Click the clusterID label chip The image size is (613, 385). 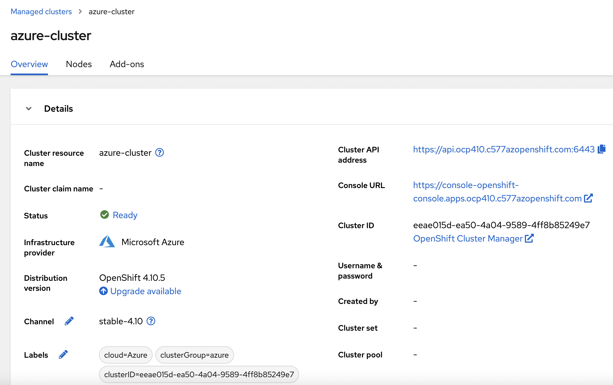click(199, 374)
